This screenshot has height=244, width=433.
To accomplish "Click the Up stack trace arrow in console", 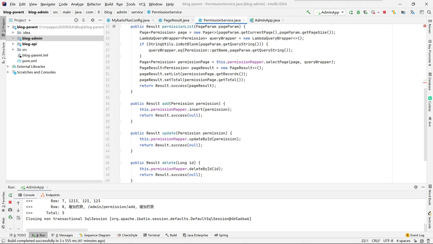I will click(18, 203).
